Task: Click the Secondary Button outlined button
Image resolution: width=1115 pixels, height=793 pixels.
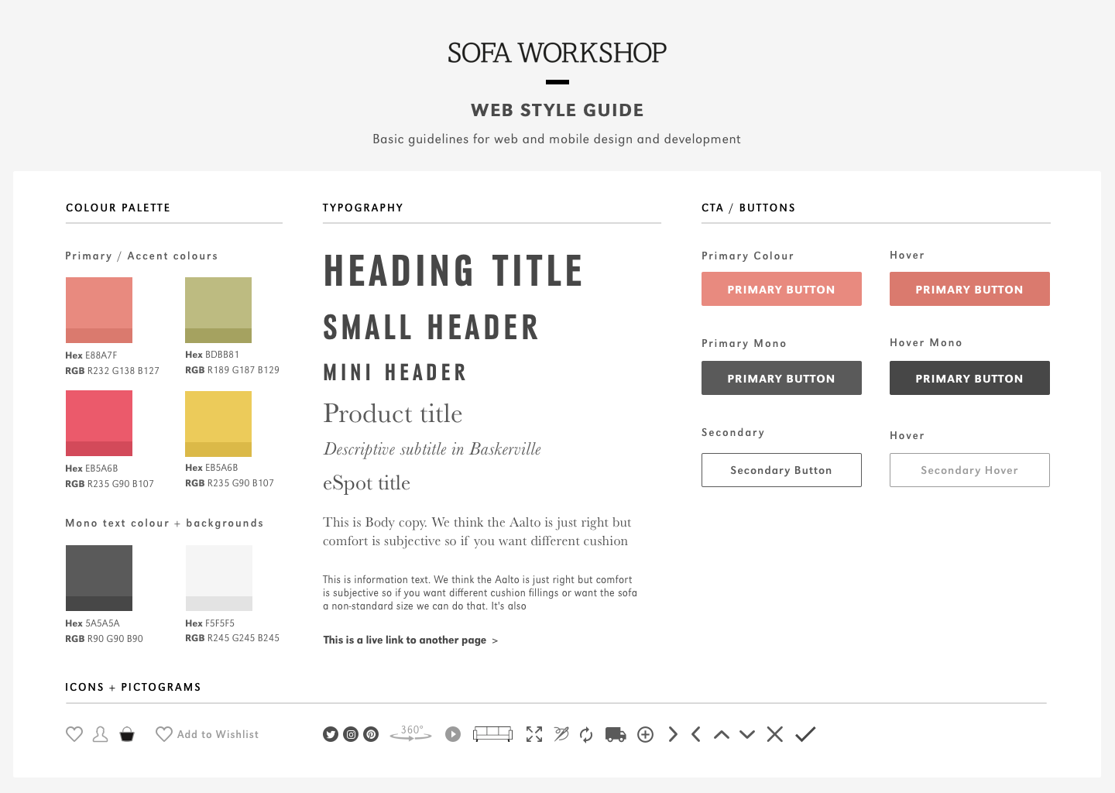Action: (x=781, y=470)
